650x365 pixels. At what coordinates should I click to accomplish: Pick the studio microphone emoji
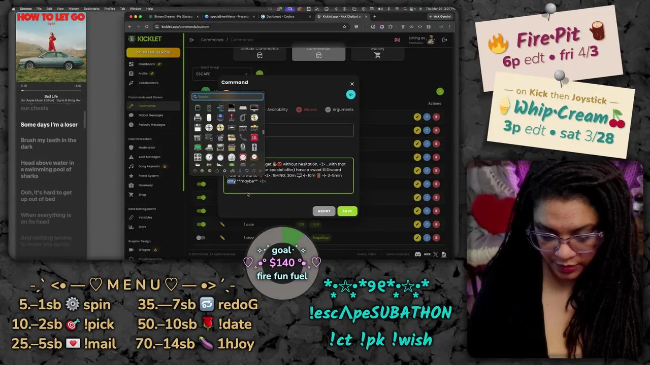(x=243, y=148)
